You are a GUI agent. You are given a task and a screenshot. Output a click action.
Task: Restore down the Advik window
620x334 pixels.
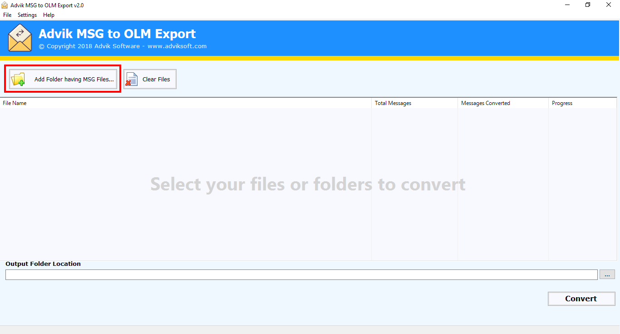tap(588, 5)
